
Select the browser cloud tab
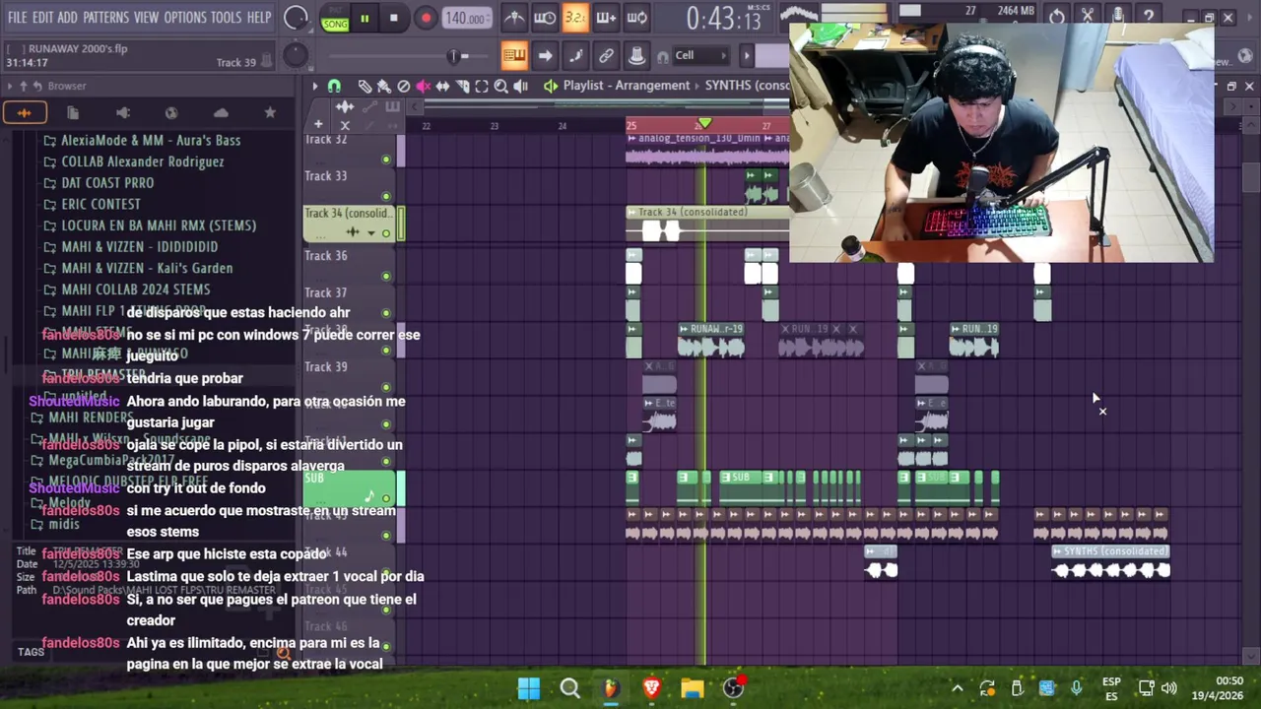point(221,112)
